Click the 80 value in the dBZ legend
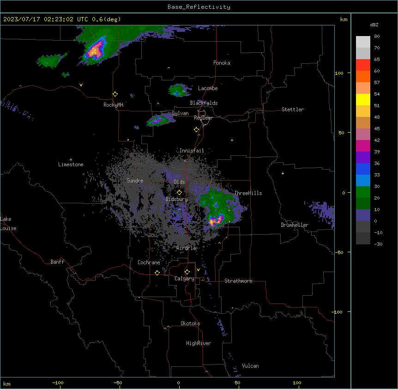The image size is (398, 389). coord(377,36)
